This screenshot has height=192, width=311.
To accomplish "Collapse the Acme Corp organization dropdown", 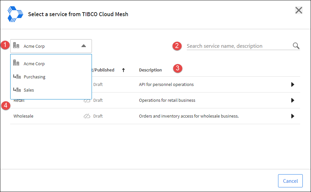I will [84, 46].
